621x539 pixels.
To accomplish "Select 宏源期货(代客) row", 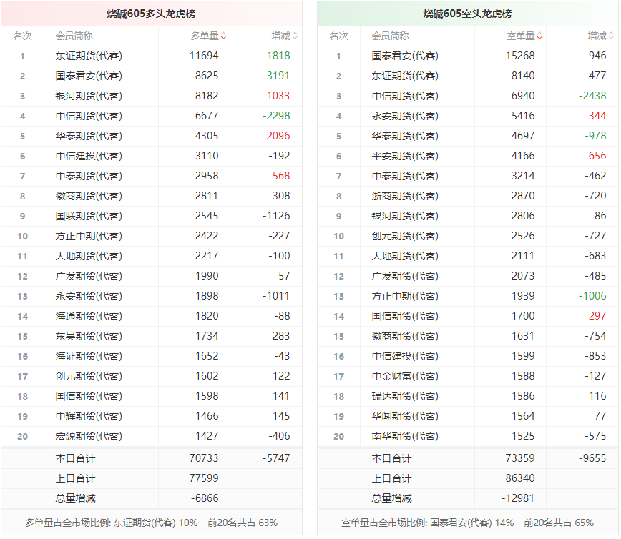I will pyautogui.click(x=152, y=436).
